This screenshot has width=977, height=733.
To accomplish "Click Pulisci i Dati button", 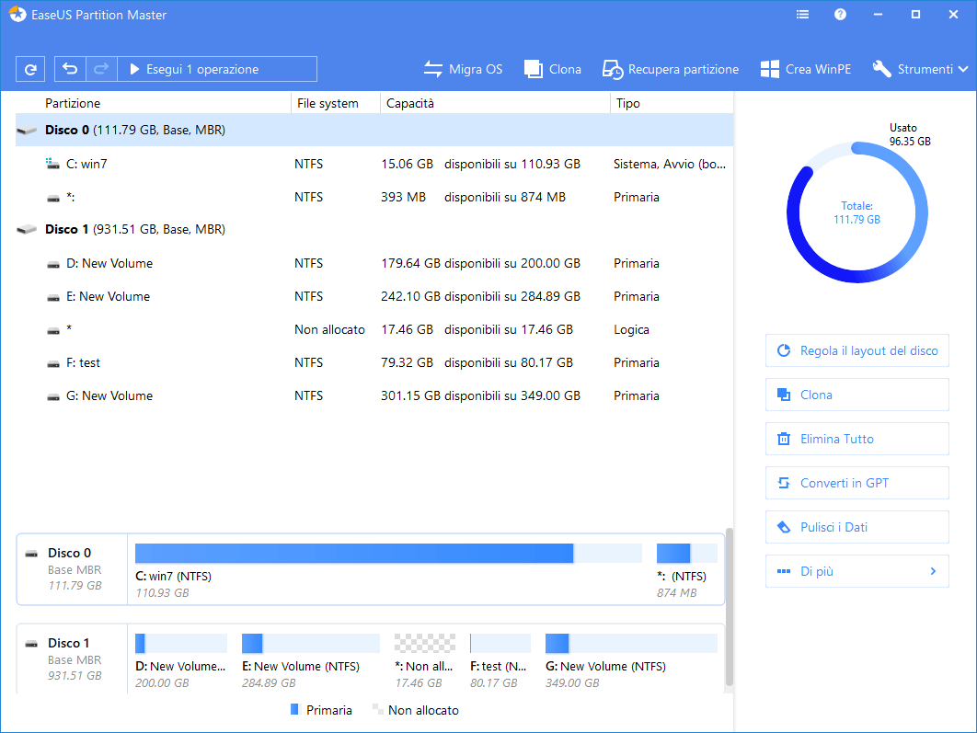I will point(856,527).
